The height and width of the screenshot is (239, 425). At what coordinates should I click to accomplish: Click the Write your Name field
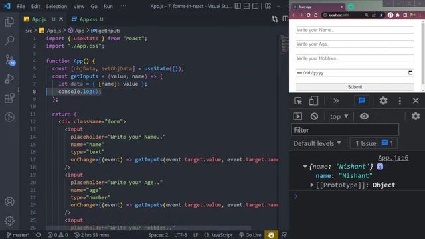click(x=355, y=30)
